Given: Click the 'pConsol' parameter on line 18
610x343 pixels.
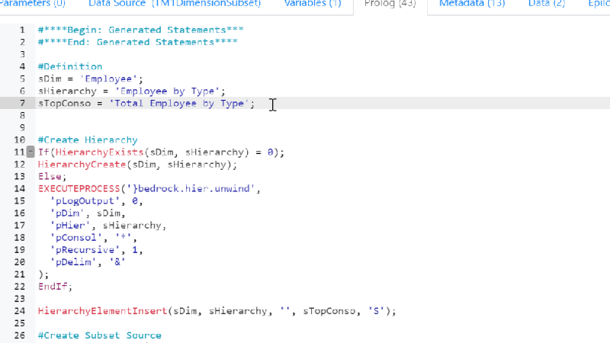Looking at the screenshot, I should click(x=75, y=238).
